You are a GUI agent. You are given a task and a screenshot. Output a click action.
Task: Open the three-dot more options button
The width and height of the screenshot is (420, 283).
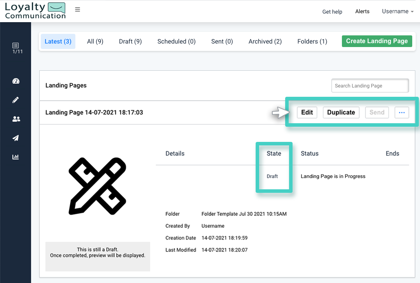click(x=402, y=113)
